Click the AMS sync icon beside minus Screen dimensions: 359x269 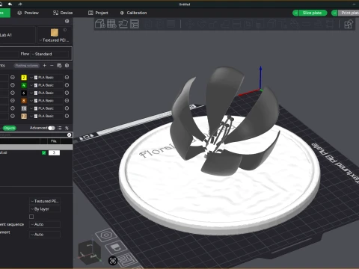tap(59, 66)
